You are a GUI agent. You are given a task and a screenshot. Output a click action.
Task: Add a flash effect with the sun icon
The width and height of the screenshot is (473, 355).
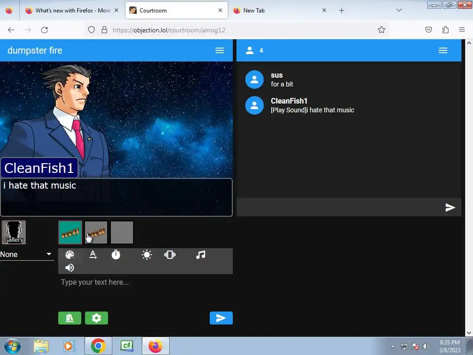coord(146,255)
